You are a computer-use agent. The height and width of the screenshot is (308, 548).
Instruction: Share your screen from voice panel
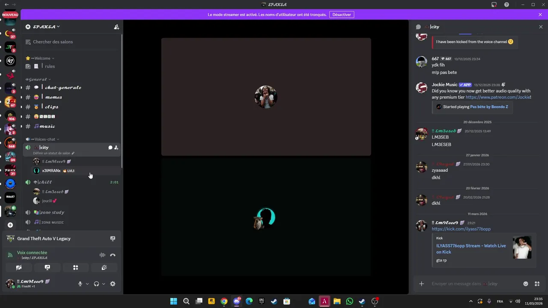click(47, 268)
